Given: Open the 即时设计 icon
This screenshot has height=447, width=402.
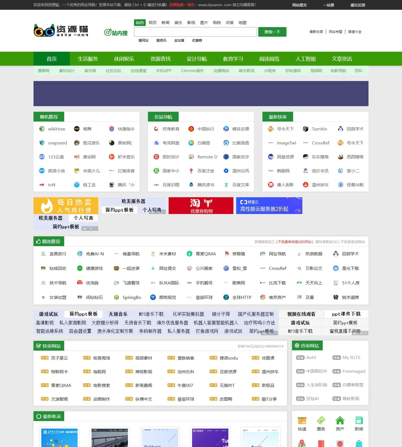Looking at the screenshot, I should 156,157.
